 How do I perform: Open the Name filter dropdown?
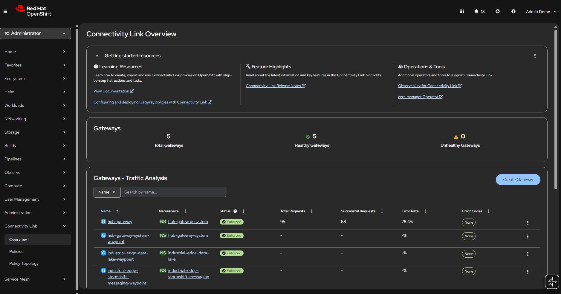click(x=107, y=192)
